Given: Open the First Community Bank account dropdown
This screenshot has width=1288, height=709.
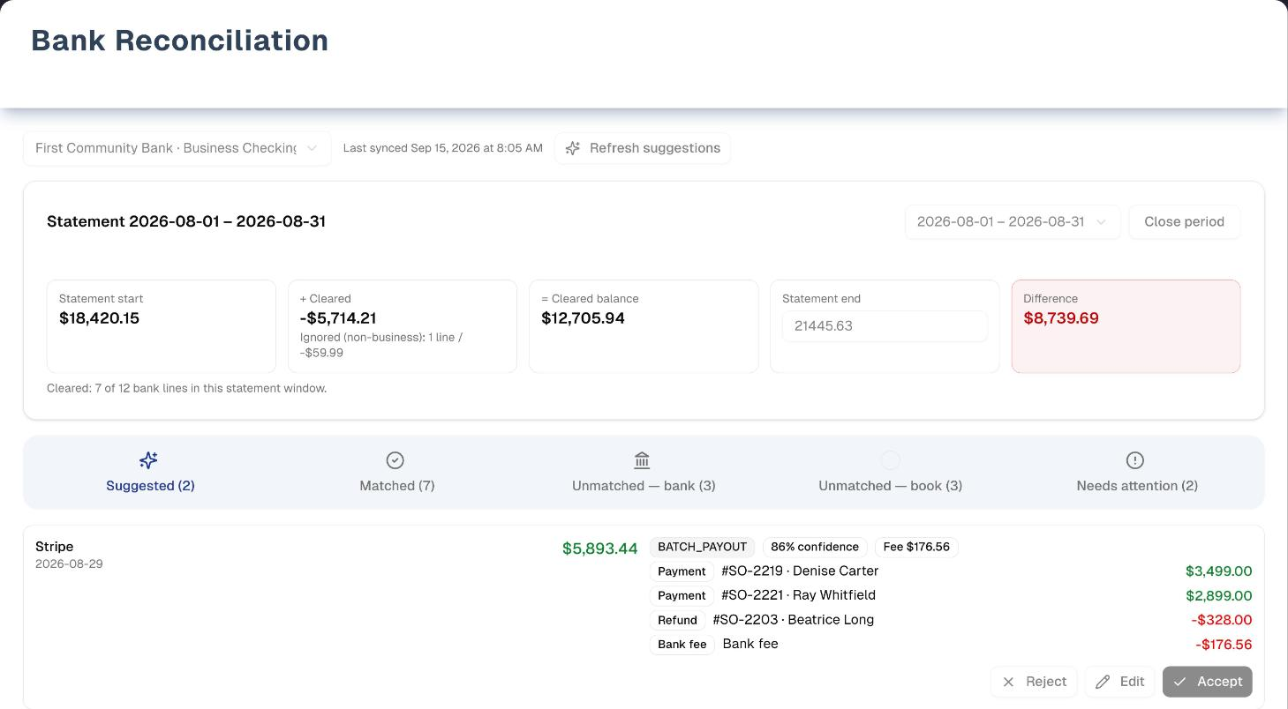Looking at the screenshot, I should (x=177, y=148).
